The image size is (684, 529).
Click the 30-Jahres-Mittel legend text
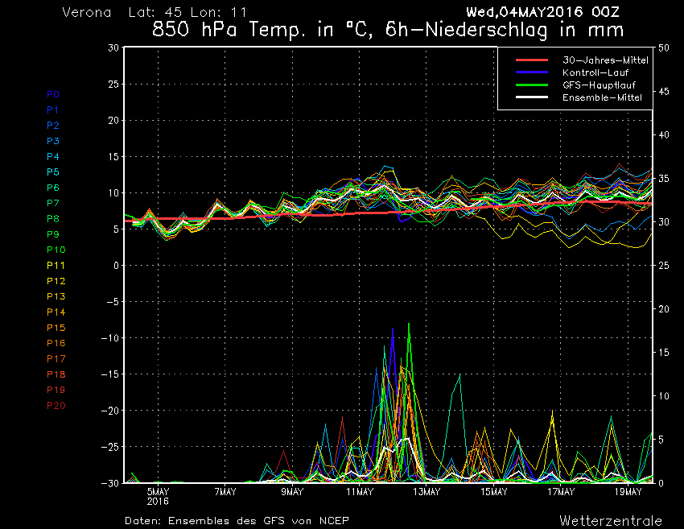tap(605, 60)
